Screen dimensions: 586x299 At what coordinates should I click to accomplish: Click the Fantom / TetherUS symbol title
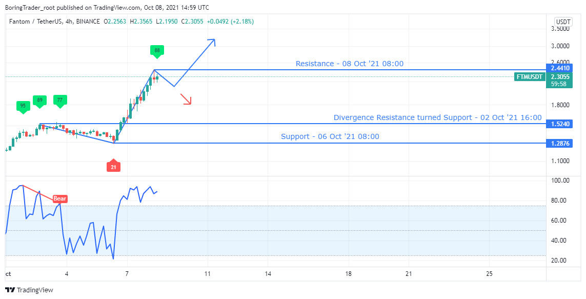pos(35,22)
